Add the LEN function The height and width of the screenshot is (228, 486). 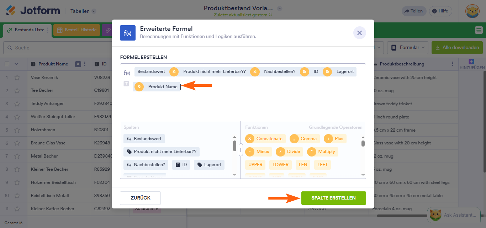(x=303, y=165)
